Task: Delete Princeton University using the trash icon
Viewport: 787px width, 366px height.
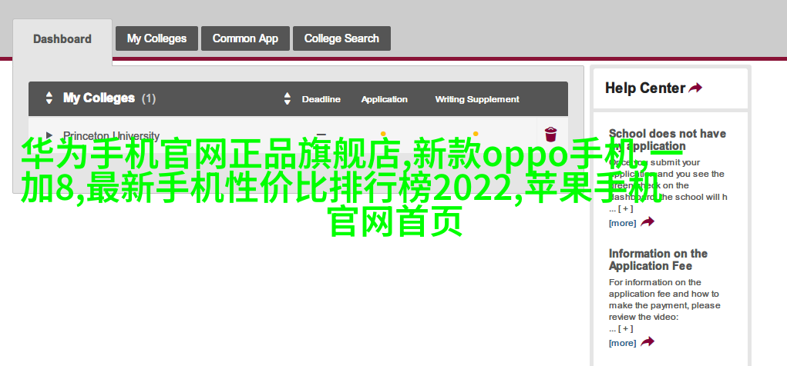Action: pos(550,134)
